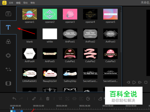Click the pencil edit tool
The width and height of the screenshot is (150, 112).
pyautogui.click(x=34, y=99)
